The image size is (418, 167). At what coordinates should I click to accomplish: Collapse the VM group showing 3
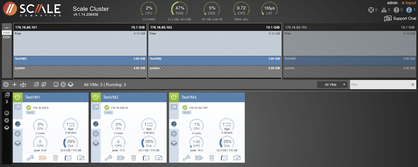7,95
